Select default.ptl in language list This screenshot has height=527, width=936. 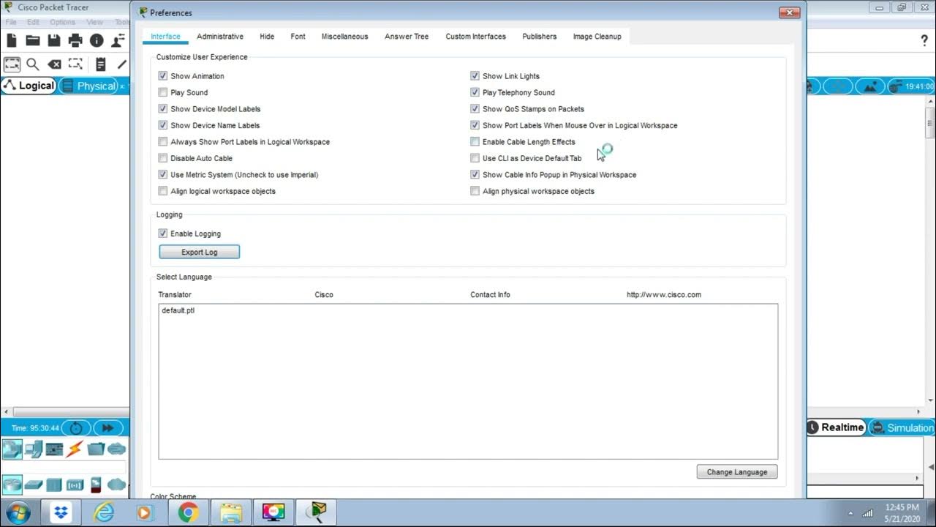(x=178, y=310)
